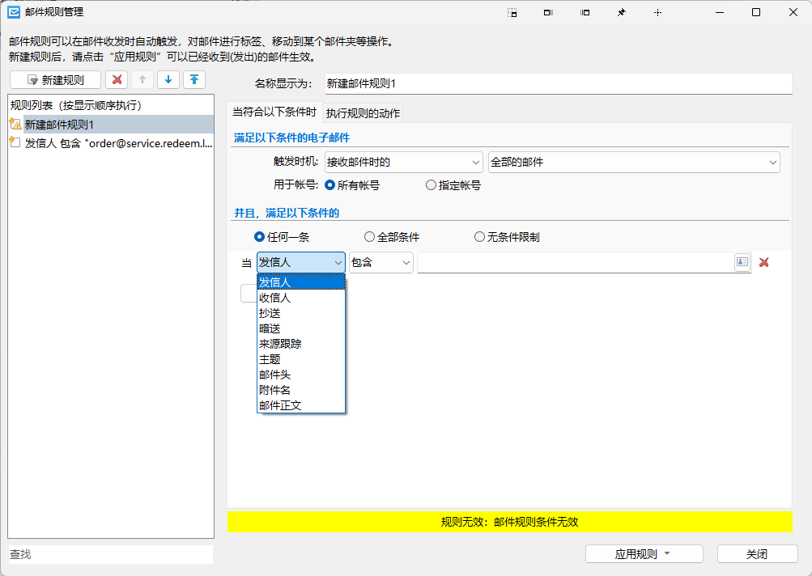Click the red delete rule icon

coord(117,80)
